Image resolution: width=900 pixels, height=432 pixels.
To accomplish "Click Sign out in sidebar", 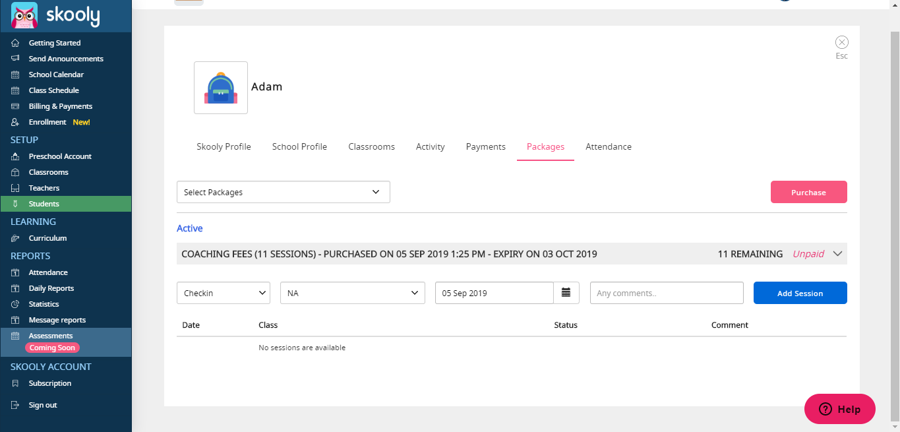I will click(43, 405).
